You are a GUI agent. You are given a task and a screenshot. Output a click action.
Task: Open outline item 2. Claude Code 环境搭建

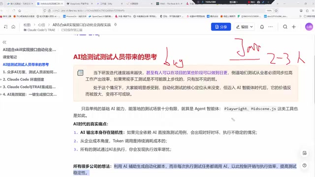click(x=24, y=80)
